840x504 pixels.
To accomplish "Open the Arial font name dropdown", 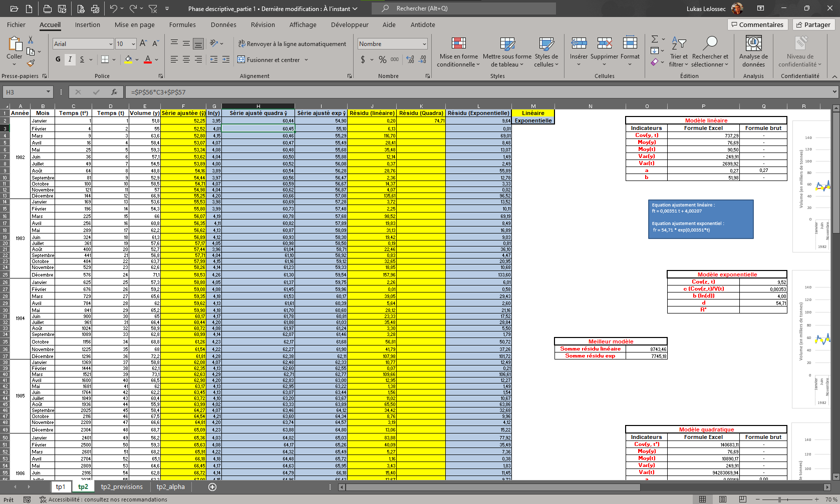I will tap(111, 44).
